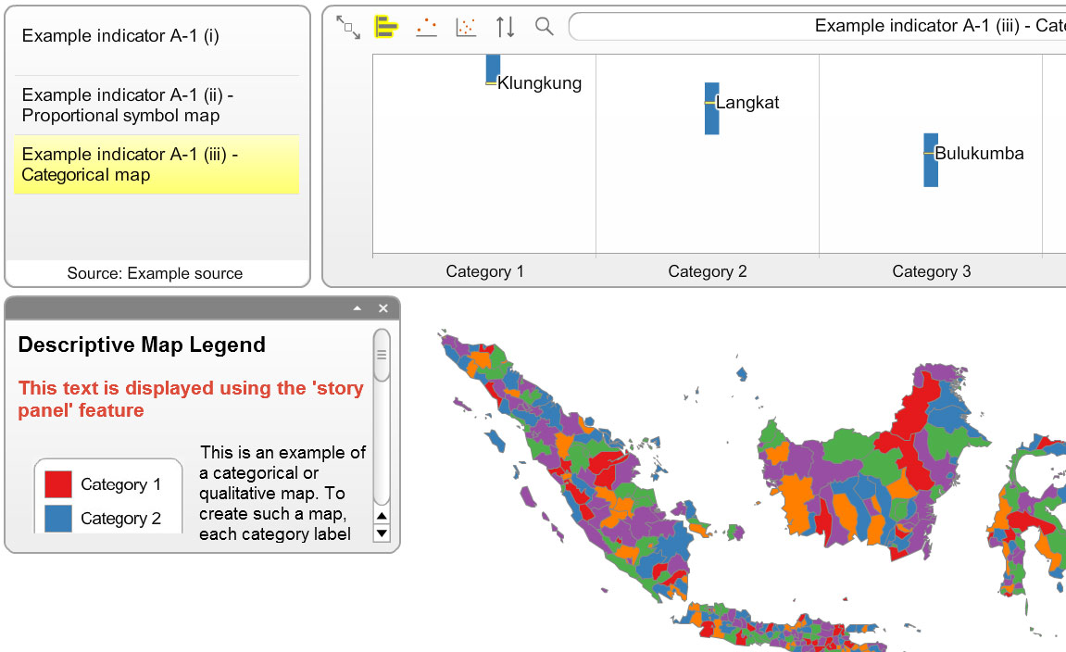This screenshot has height=652, width=1066.
Task: Select the Categorical map indicator
Action: pos(157,165)
